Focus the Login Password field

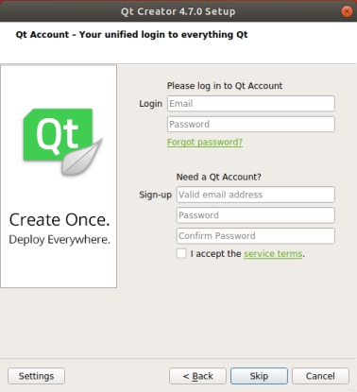pos(251,124)
